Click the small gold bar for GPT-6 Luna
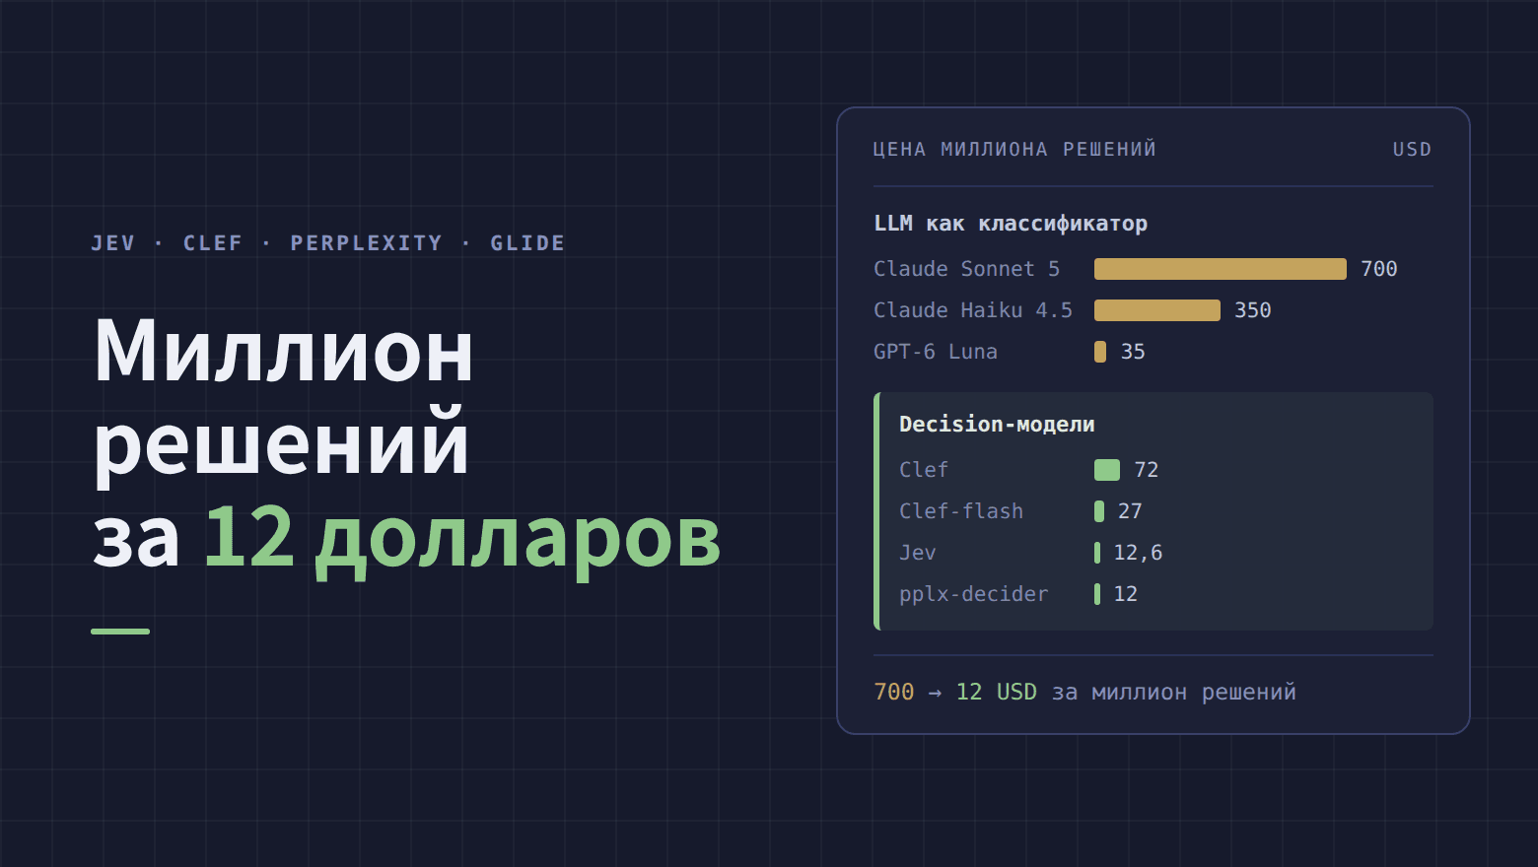Screen dimensions: 1538x867 click(x=1100, y=352)
